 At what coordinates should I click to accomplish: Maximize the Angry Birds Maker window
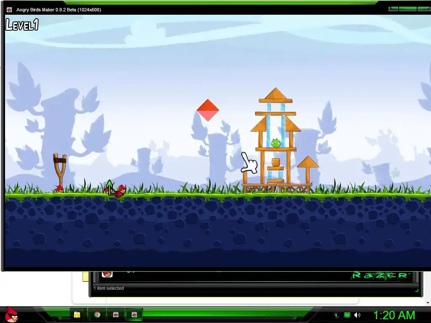point(407,9)
